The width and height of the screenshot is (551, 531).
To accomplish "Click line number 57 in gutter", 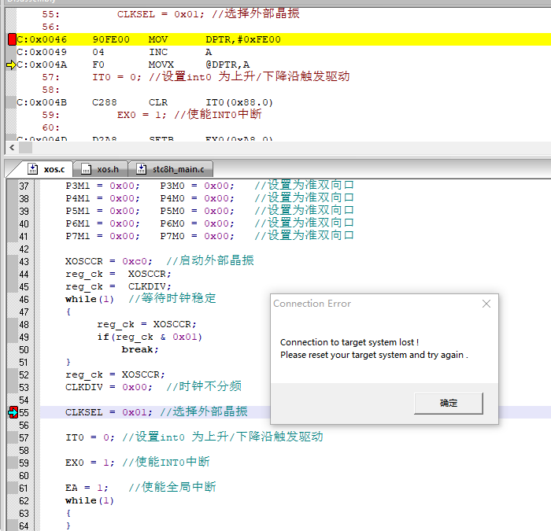I will [x=24, y=438].
